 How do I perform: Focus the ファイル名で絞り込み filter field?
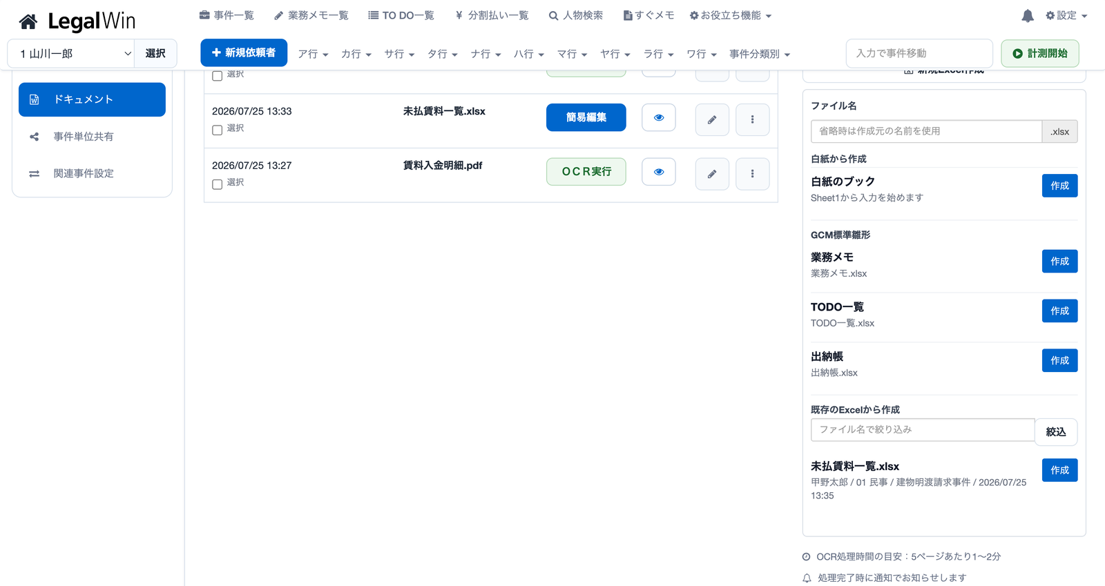[923, 430]
